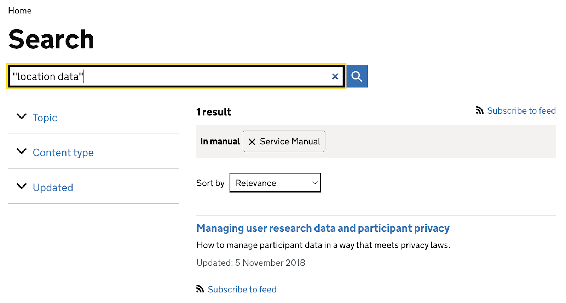
Task: Click the RSS icon beside the bottom Subscribe to feed
Action: coord(200,289)
